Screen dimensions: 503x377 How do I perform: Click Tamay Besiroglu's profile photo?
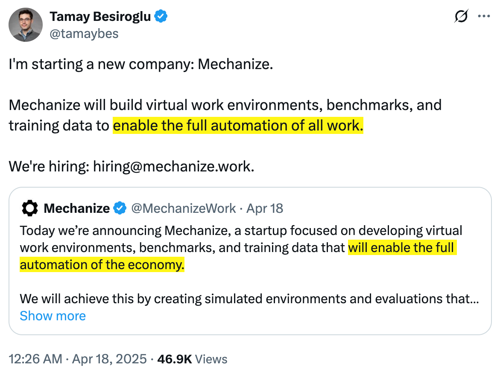(26, 24)
